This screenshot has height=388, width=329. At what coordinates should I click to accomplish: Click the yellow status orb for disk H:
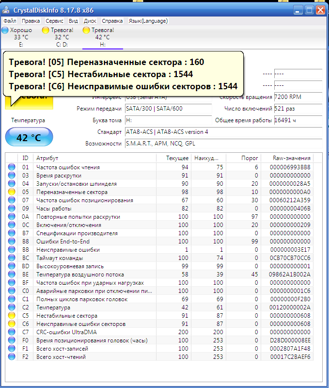(86, 30)
